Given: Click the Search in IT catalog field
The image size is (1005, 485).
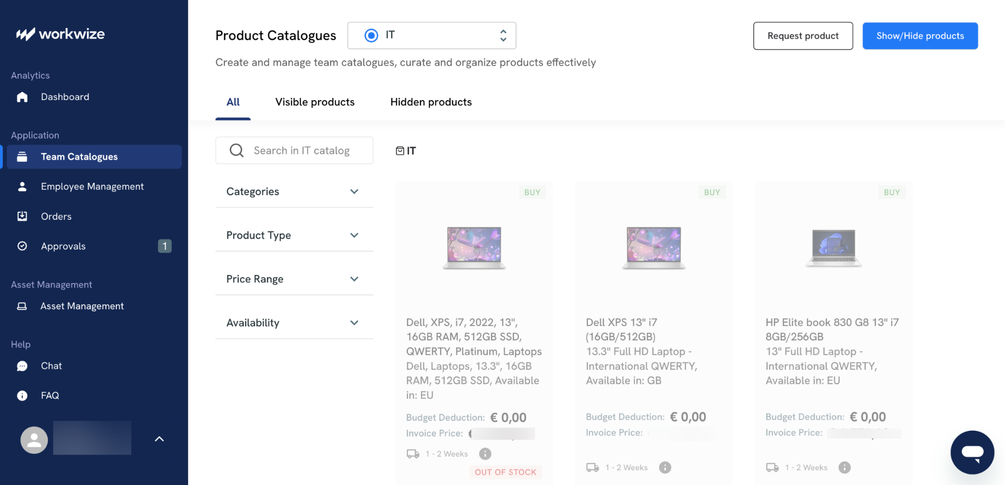Looking at the screenshot, I should tap(294, 151).
